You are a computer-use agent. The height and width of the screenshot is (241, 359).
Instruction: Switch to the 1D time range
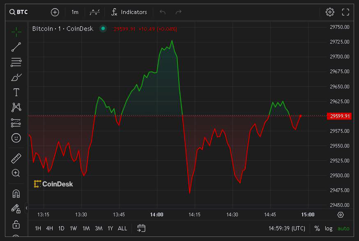[x=61, y=228]
